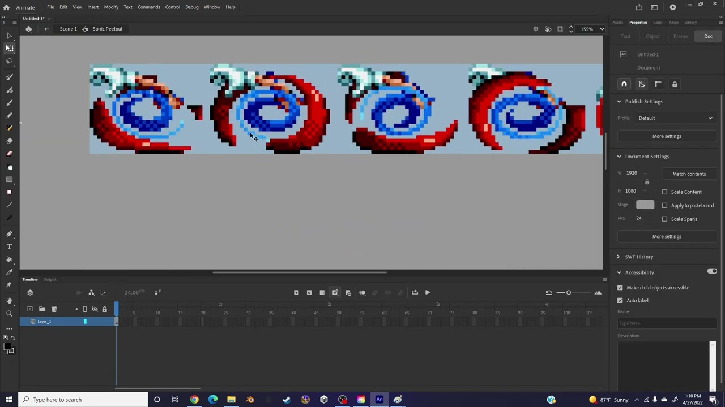The image size is (725, 407).
Task: Click the Delete layer trash icon
Action: (x=54, y=309)
